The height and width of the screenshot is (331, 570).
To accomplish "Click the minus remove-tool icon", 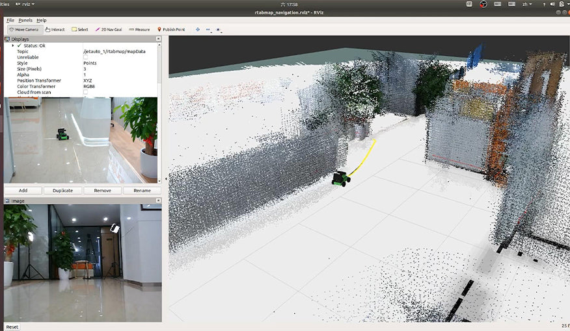I will (208, 29).
